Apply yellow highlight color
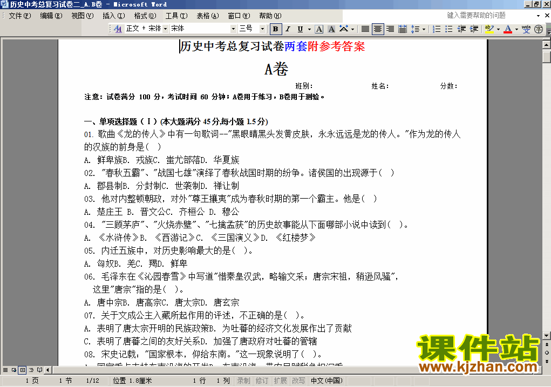551x387 pixels. pos(489,29)
